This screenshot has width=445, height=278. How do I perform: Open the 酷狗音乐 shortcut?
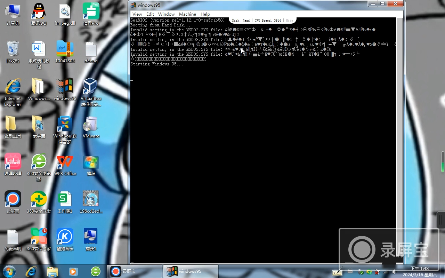(x=65, y=240)
